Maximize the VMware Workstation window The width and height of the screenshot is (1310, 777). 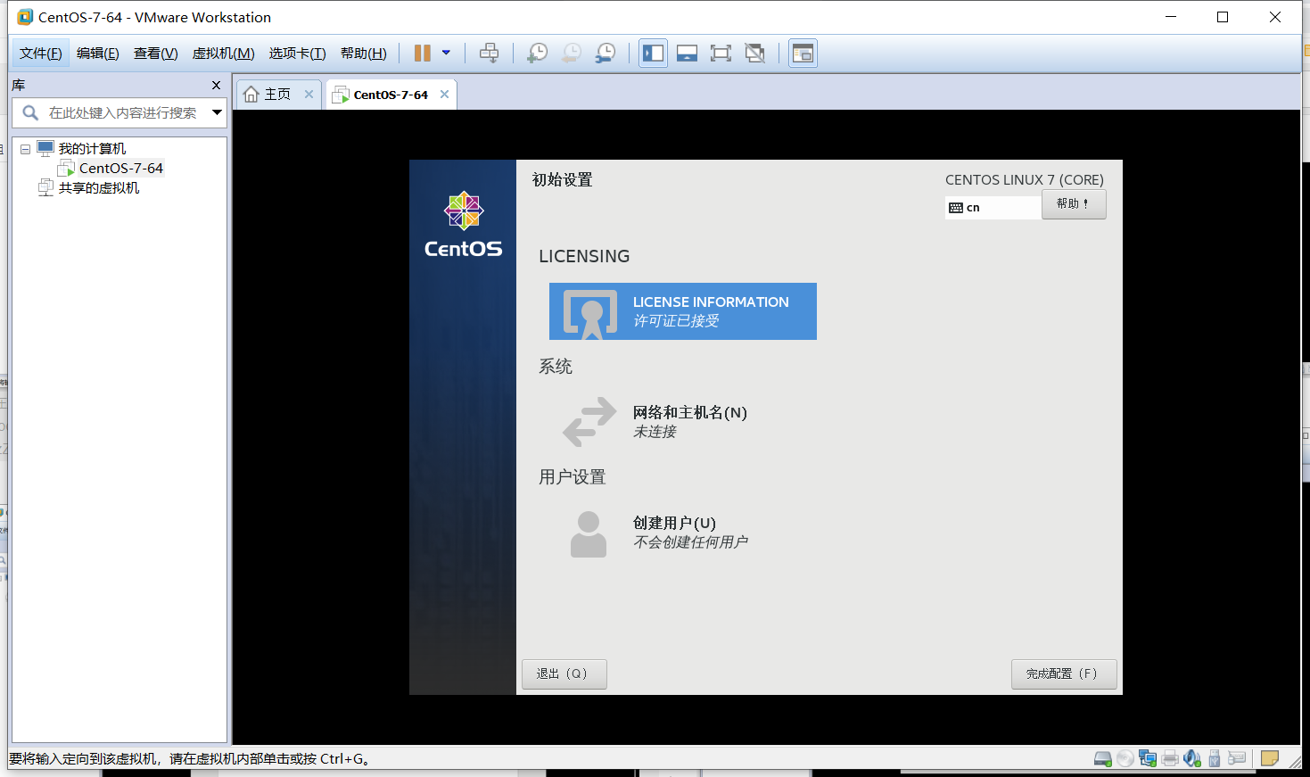[x=1223, y=17]
